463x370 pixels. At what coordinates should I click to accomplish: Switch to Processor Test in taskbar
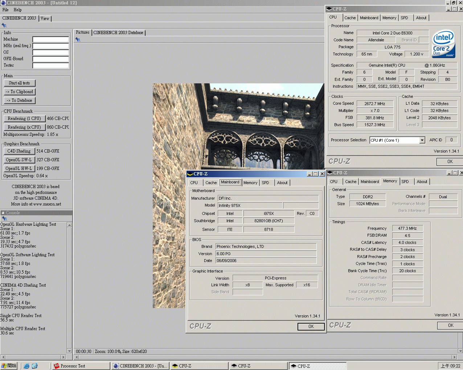(81, 366)
